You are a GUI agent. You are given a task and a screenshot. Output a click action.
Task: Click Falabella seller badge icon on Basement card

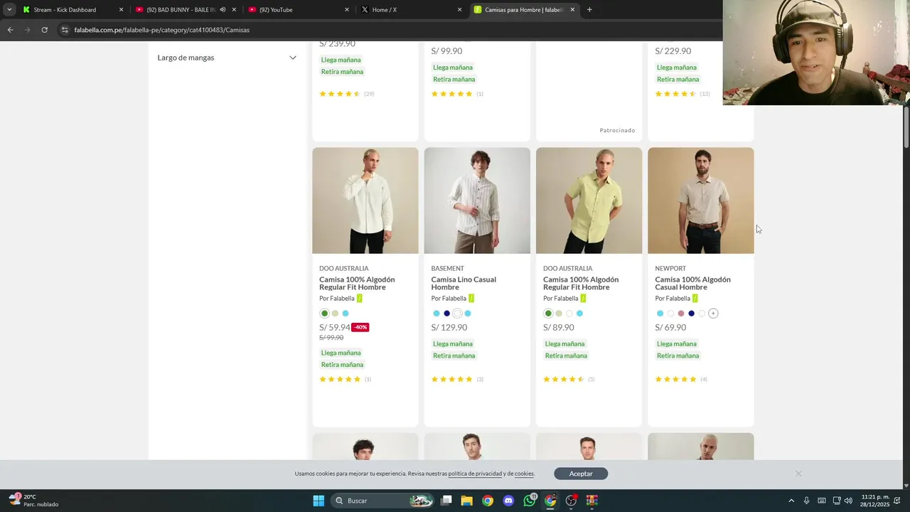tap(471, 299)
